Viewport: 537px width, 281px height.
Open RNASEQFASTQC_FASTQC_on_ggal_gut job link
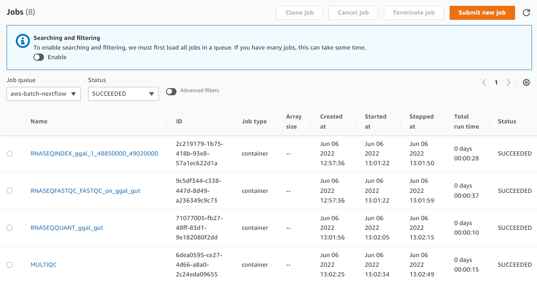[85, 191]
